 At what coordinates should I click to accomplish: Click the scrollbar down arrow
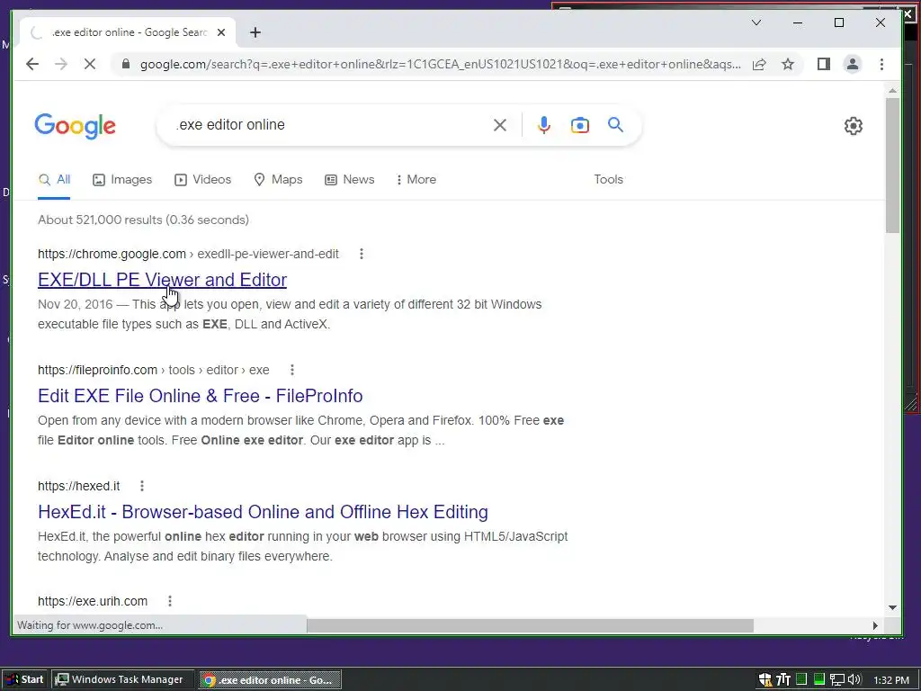pos(892,607)
